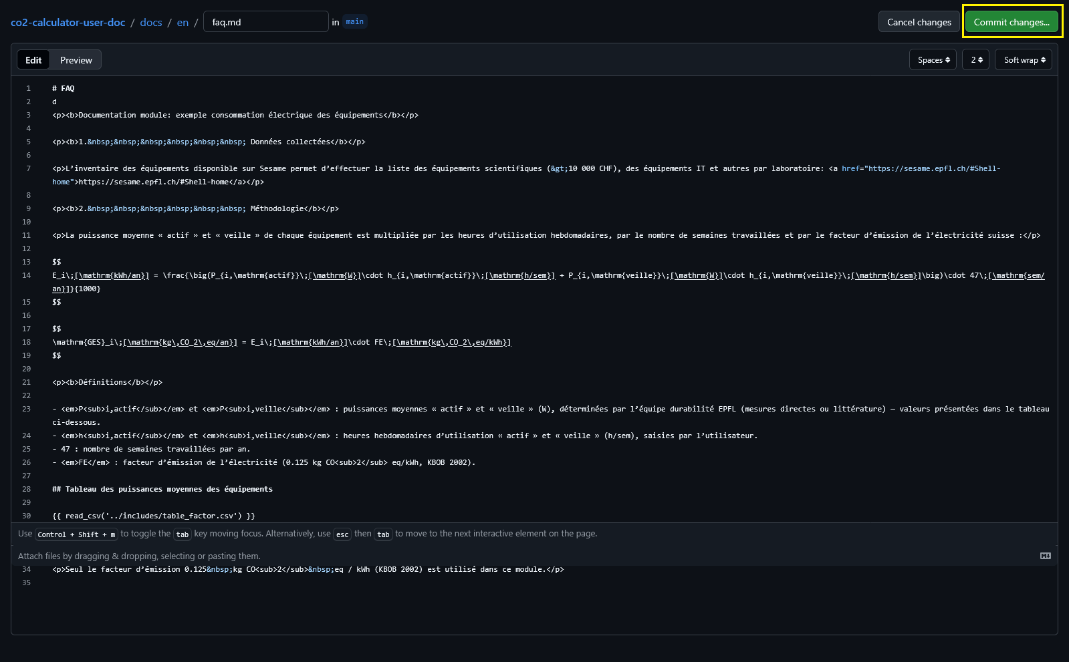The image size is (1069, 662).
Task: Click the 'Attach files by dragging' area
Action: pos(139,556)
